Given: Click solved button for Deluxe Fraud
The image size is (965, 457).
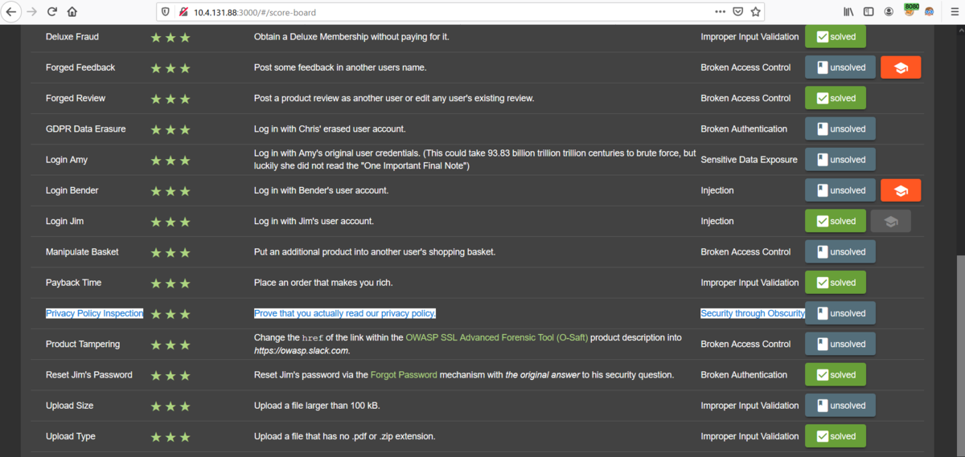Looking at the screenshot, I should tap(836, 37).
